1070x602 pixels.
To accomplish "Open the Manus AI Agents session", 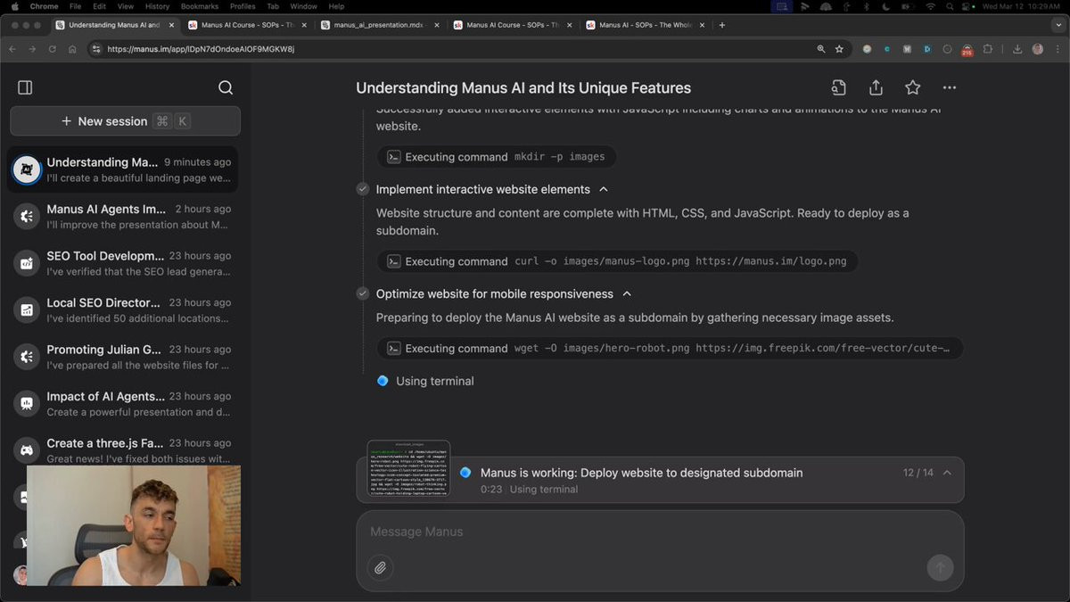I will 122,216.
